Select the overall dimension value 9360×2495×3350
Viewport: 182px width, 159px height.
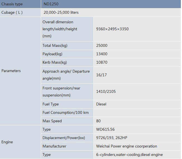(112, 29)
